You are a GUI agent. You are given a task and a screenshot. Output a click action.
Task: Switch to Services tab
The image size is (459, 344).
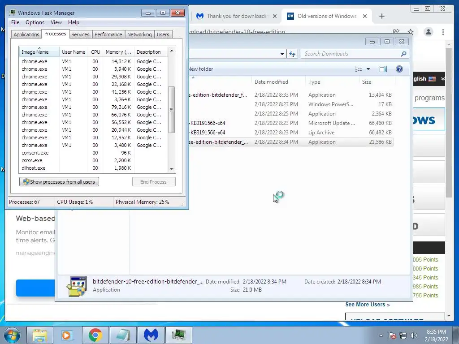click(80, 34)
